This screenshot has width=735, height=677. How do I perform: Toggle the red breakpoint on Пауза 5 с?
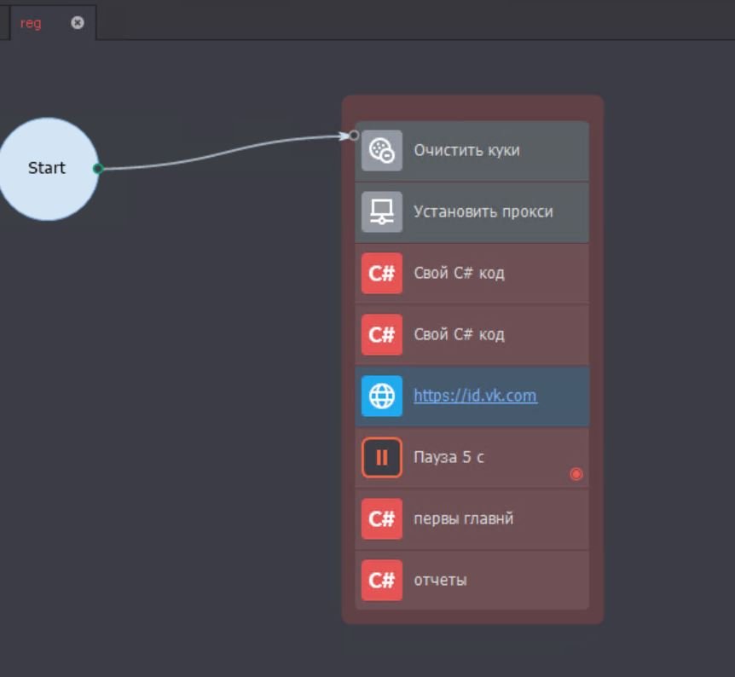tap(576, 474)
